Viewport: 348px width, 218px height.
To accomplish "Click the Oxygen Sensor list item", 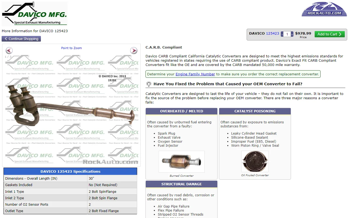I will [x=170, y=141].
